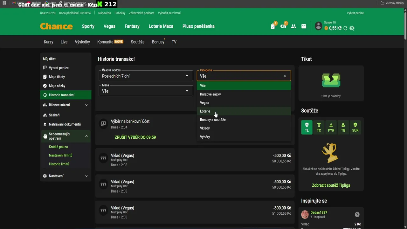
Task: Click the Vybrat peníze sidebar icon
Action: coord(45,68)
